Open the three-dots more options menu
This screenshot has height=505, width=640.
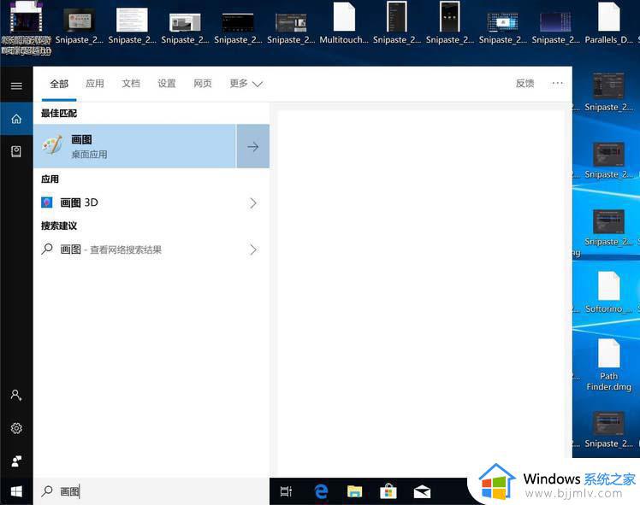coord(557,83)
